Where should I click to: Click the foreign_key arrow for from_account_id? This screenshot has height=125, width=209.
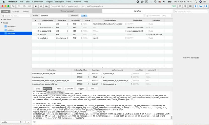click(x=147, y=28)
